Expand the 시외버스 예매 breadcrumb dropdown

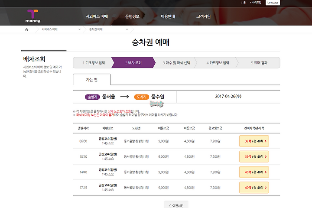coord(79,29)
